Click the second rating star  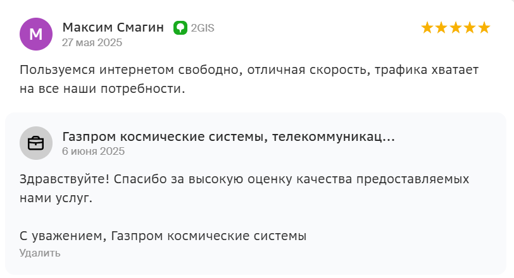[x=441, y=28]
